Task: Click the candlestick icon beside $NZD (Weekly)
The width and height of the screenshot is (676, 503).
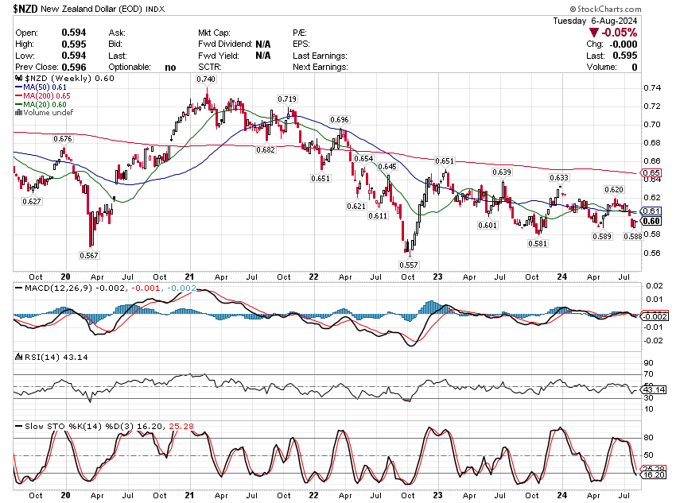Action: 19,79
